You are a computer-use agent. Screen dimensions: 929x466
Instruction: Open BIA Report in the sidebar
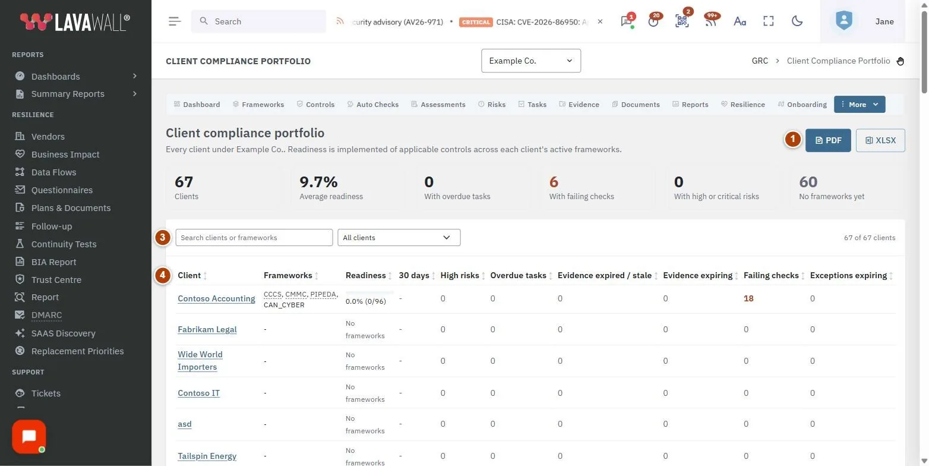[x=53, y=262]
